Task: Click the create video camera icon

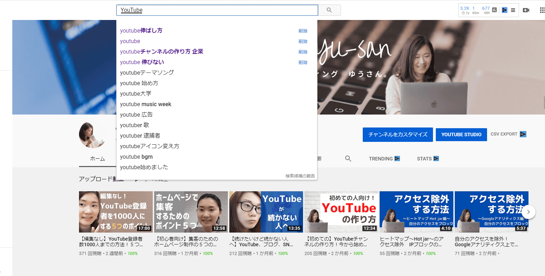Action: pyautogui.click(x=526, y=10)
